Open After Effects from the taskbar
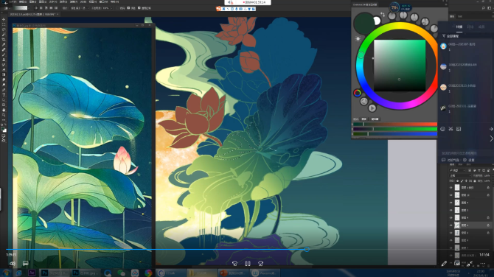The width and height of the screenshot is (494, 277). 32,273
